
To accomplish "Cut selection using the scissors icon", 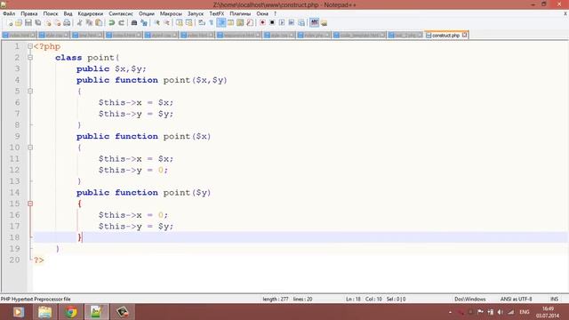I will [79, 23].
